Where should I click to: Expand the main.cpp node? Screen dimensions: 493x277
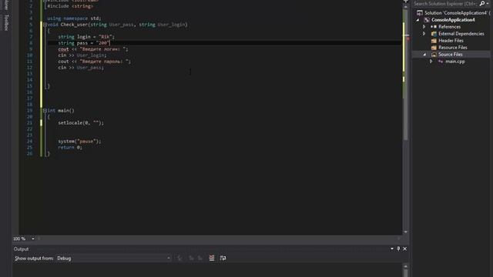point(431,62)
